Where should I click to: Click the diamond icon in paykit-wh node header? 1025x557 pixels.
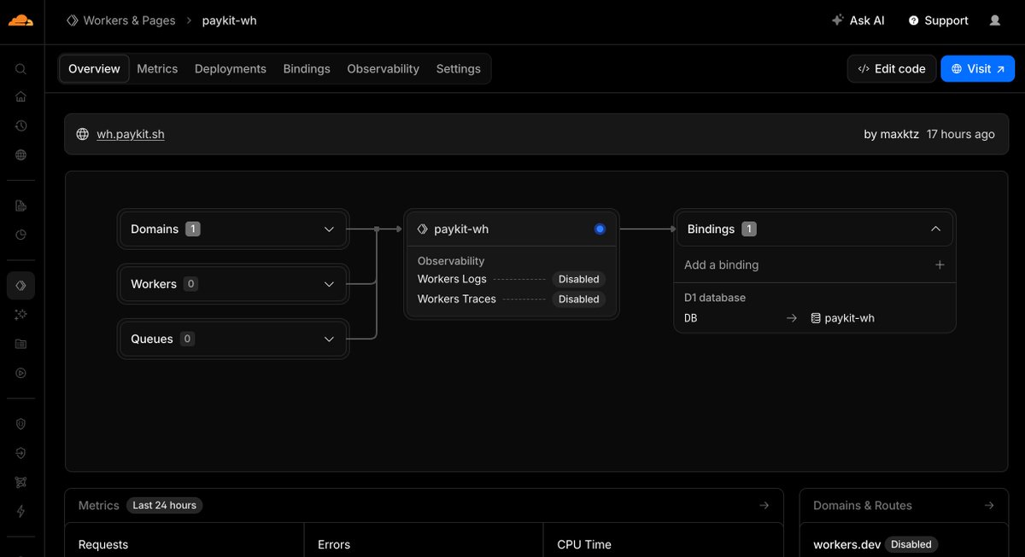(423, 229)
